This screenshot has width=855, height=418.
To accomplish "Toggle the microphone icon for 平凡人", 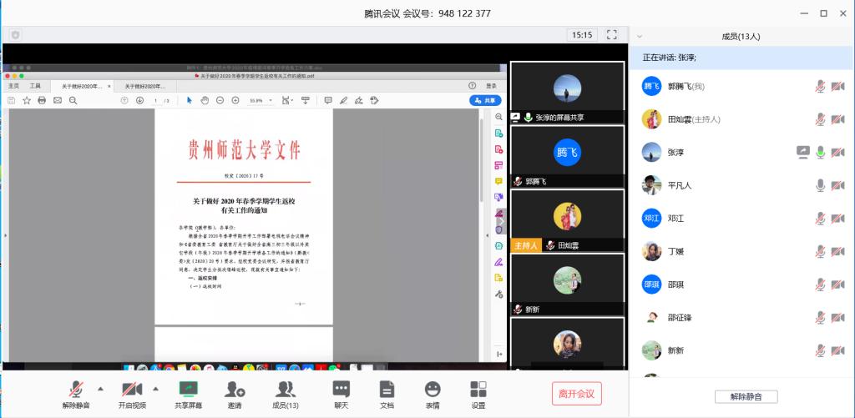I will [x=821, y=184].
